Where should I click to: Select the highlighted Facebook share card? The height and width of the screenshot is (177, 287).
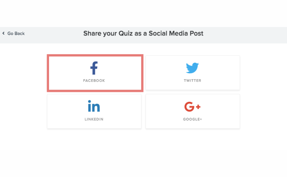[x=95, y=73]
